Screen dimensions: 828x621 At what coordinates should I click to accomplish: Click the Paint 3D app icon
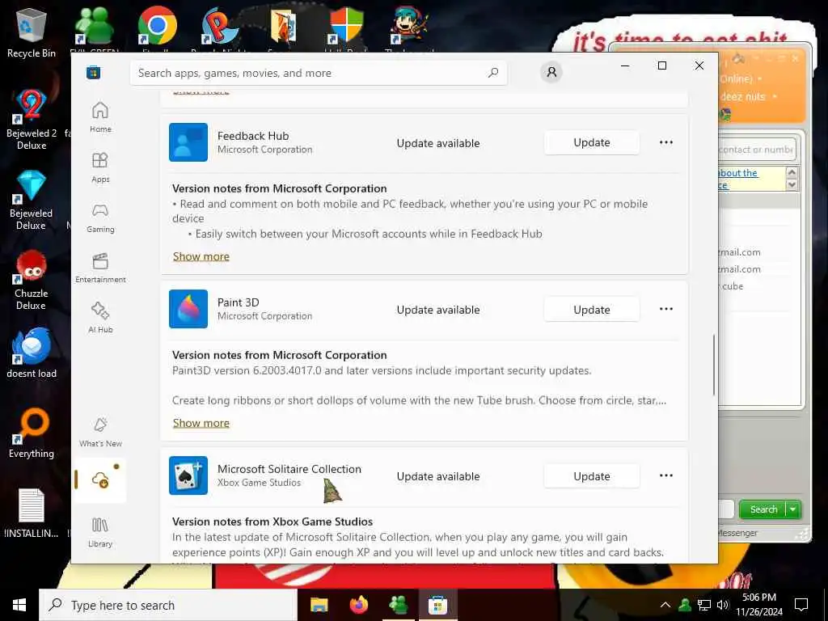[188, 309]
